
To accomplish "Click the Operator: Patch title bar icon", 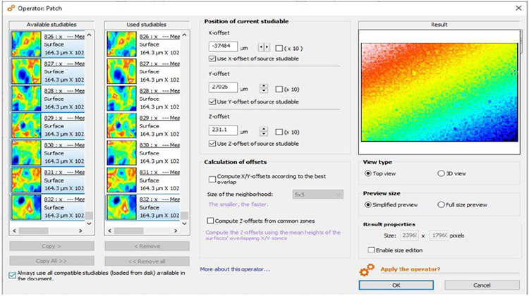I will (x=6, y=6).
